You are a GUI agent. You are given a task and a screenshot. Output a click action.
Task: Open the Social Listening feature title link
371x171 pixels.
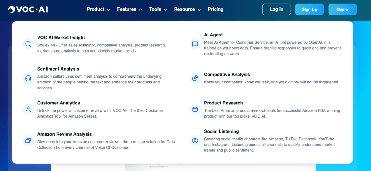[221, 131]
